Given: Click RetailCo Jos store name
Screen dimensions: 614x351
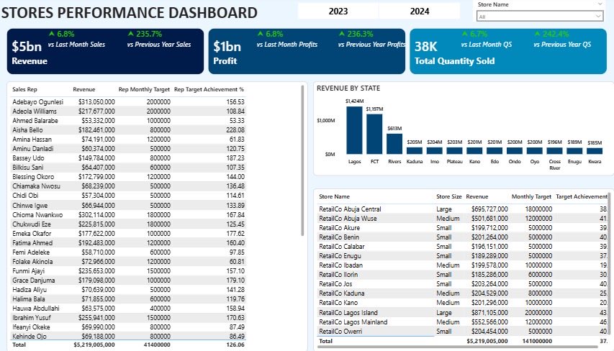Looking at the screenshot, I should (x=335, y=284).
